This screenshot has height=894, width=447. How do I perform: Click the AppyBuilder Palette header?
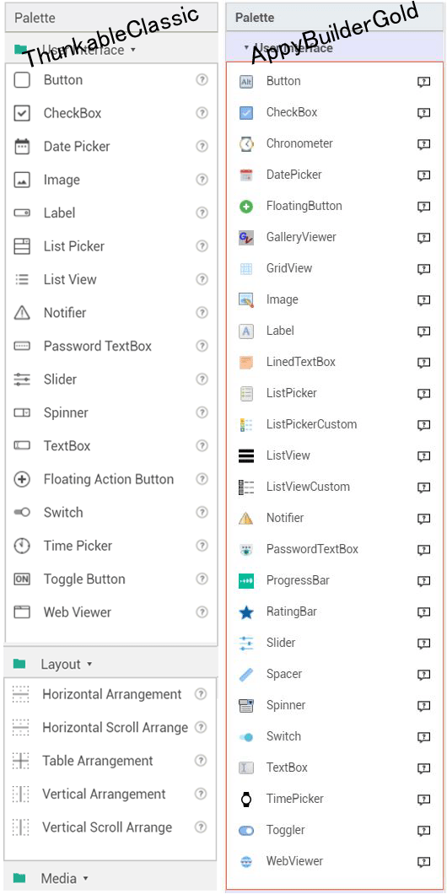(335, 18)
